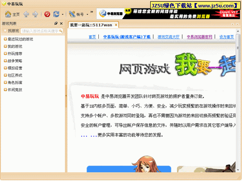242x181 pixels.
Task: Show more toolbar items via » chevron
Action: pos(92,12)
